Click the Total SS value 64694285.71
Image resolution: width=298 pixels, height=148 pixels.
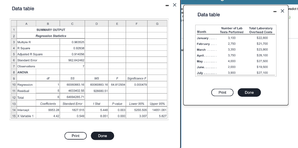(x=76, y=97)
